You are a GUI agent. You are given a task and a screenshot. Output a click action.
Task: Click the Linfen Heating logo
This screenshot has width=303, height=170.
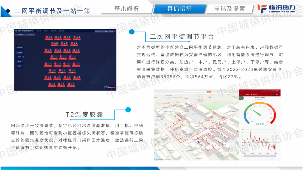pyautogui.click(x=276, y=8)
